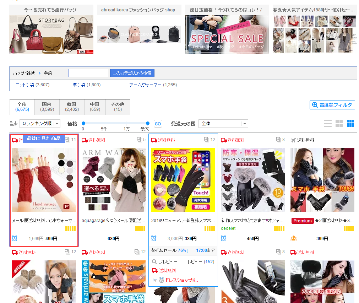Click image count icon on aquagarage item
Screen dimensions: 359x303
[x=139, y=139]
